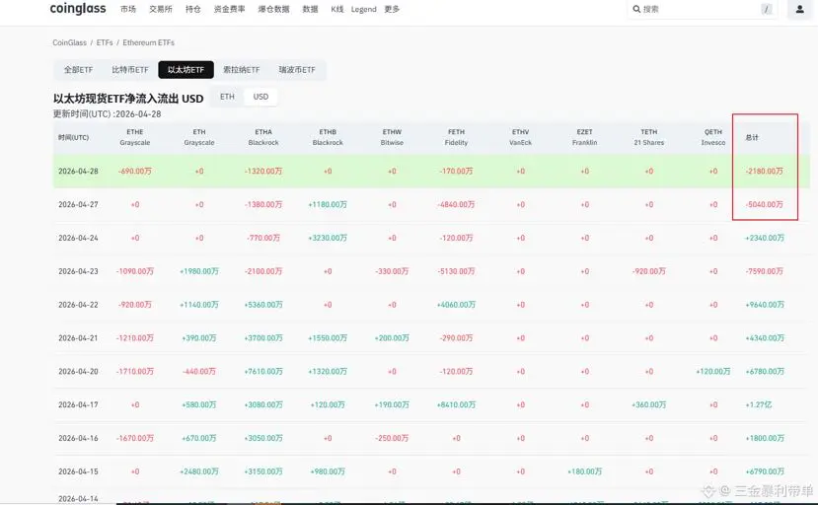Click the +9640.00万 total value

[x=765, y=305]
